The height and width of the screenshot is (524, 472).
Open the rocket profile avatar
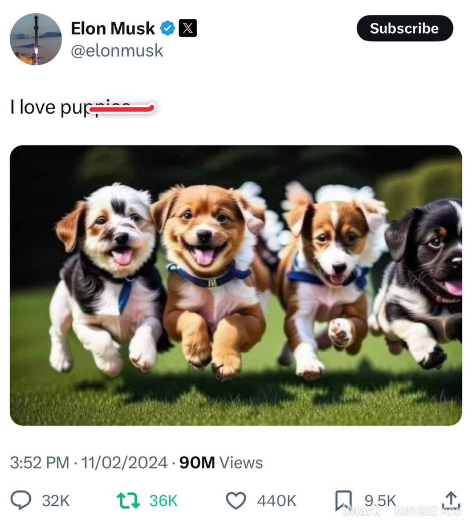(x=36, y=39)
